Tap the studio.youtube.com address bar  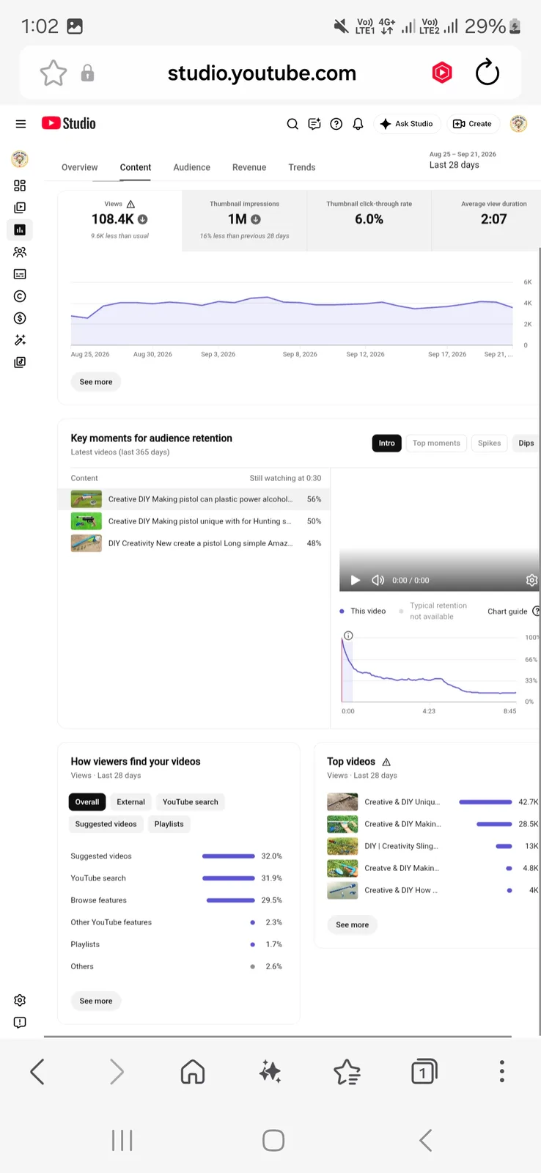262,73
